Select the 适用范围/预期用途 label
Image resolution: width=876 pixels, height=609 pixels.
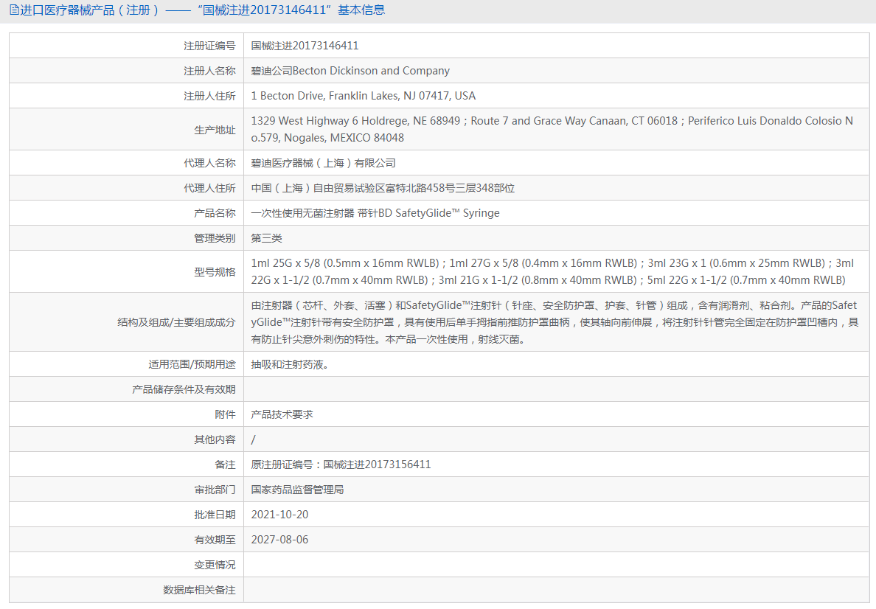192,364
